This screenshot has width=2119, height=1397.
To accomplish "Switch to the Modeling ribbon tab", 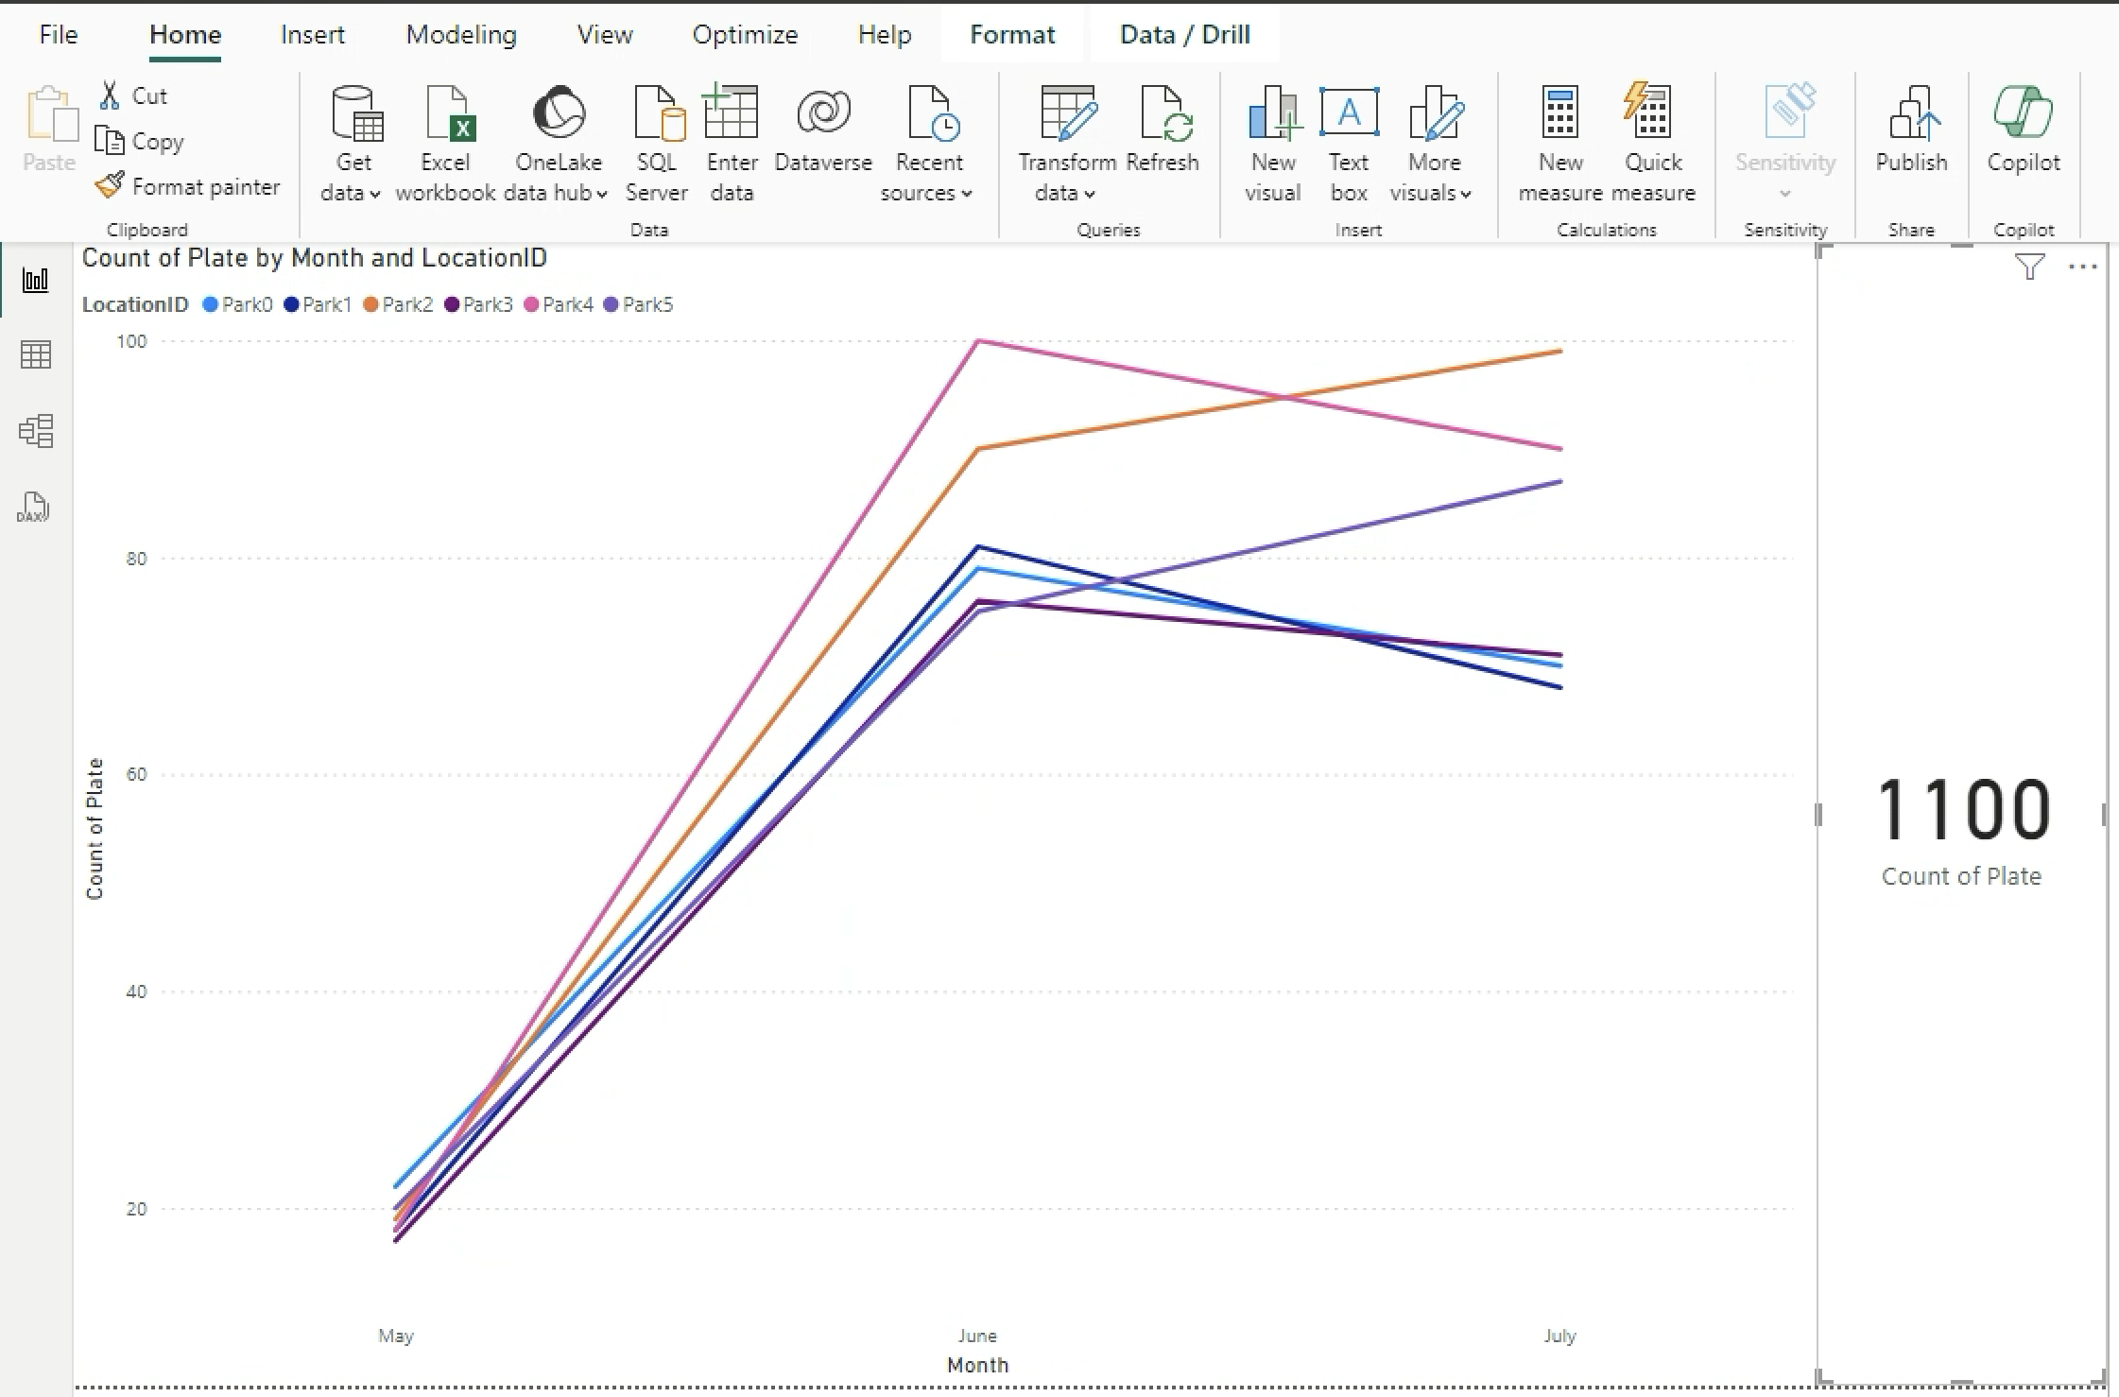I will [x=461, y=35].
